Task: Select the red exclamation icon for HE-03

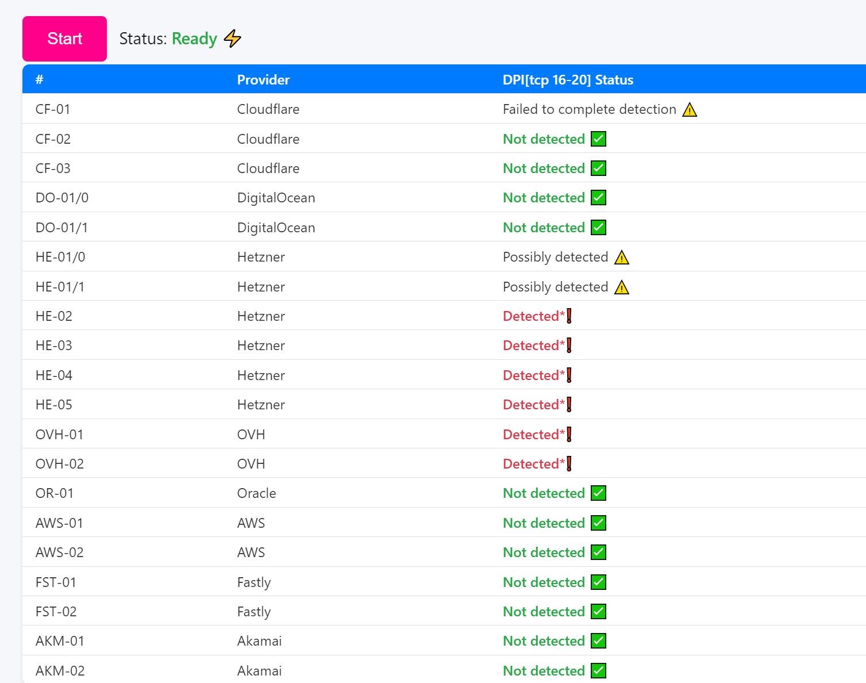Action: click(x=569, y=346)
